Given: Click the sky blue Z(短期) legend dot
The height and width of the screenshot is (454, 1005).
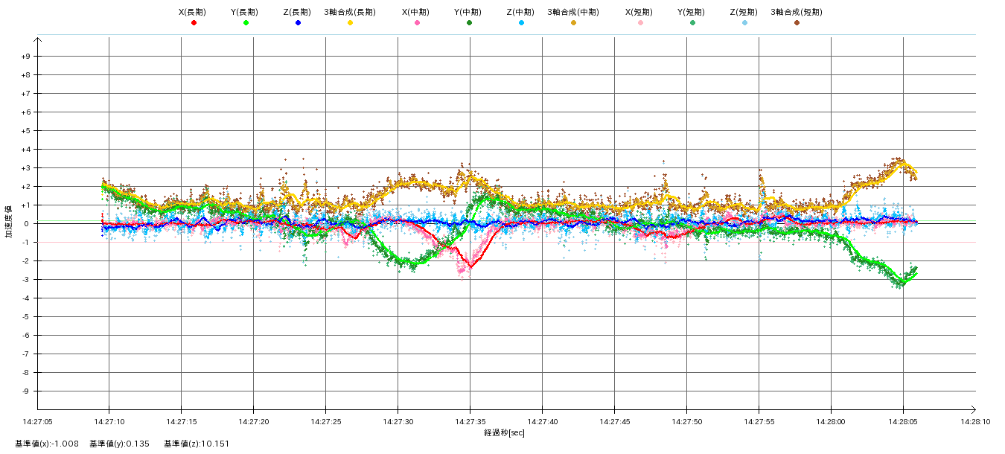Looking at the screenshot, I should coord(744,23).
